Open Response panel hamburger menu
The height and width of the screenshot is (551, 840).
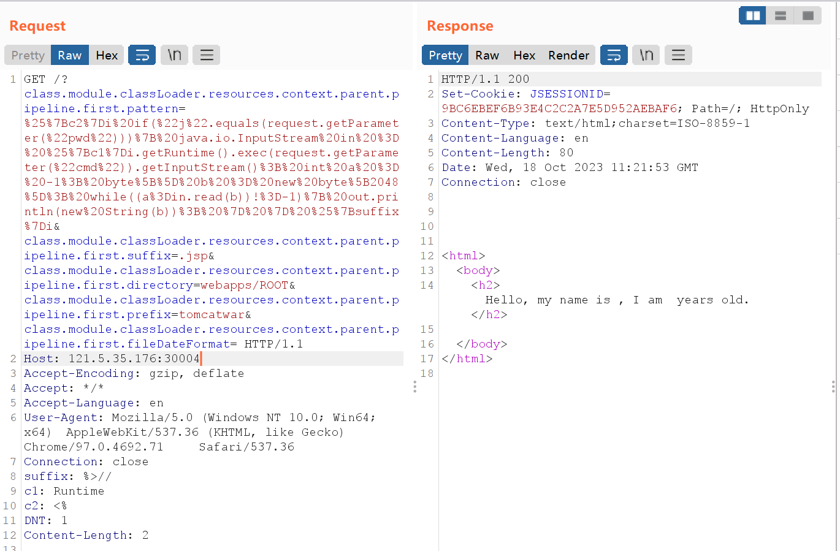(678, 55)
